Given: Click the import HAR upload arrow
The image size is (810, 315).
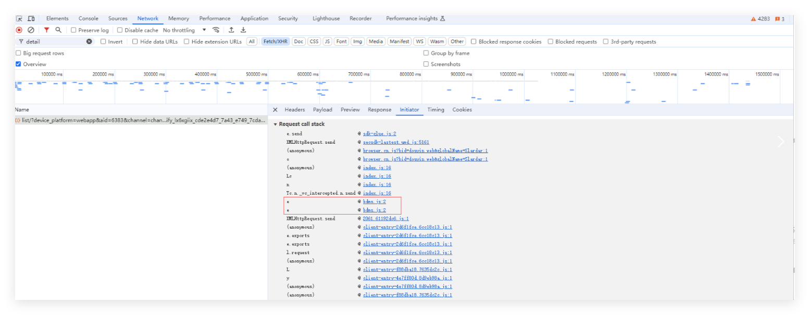Looking at the screenshot, I should click(x=231, y=30).
